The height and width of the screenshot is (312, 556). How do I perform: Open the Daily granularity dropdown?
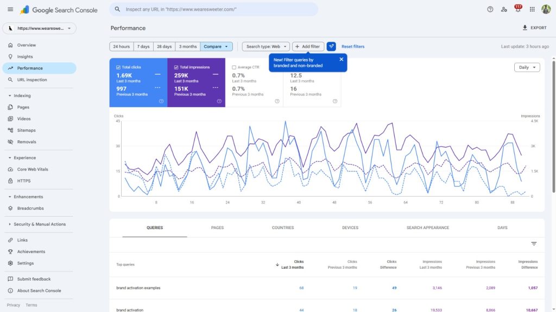coord(527,68)
